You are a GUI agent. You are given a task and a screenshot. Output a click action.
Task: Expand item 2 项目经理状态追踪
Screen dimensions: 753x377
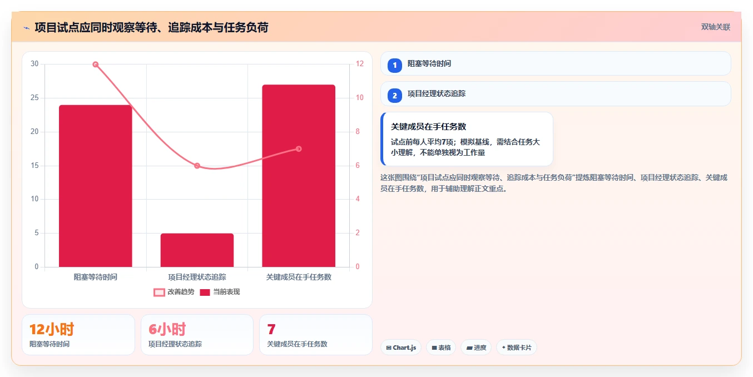556,93
